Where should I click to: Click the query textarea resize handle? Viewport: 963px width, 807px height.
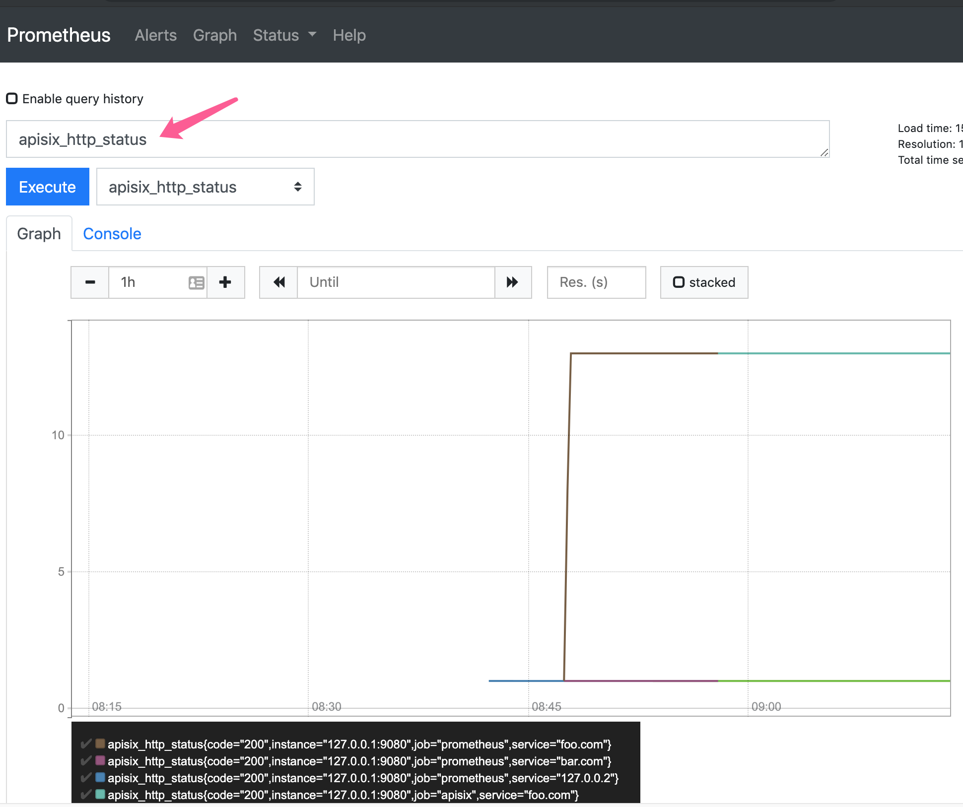coord(824,152)
